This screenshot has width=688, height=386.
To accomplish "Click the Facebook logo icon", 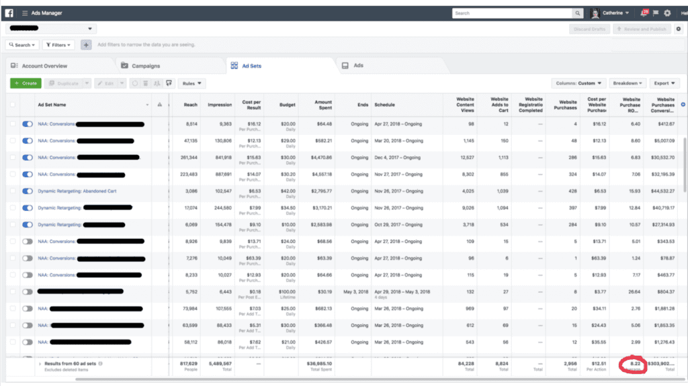I will (x=9, y=13).
